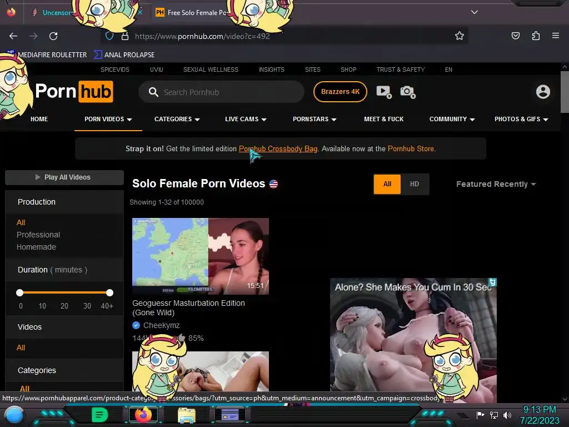Select All under Production

[x=21, y=222]
